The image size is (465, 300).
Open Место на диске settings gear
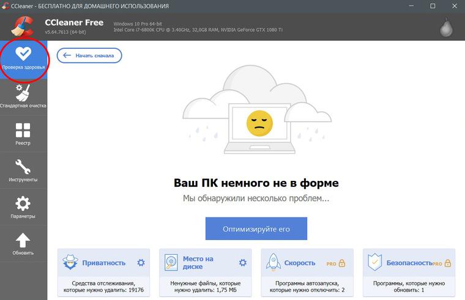coord(243,262)
